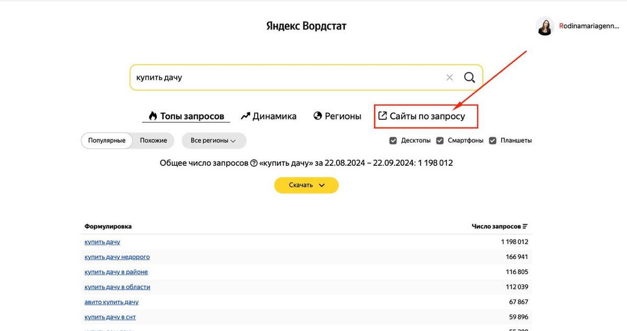Open the купить дачу в районе link
Screen dimensions: 627x331
[116, 272]
